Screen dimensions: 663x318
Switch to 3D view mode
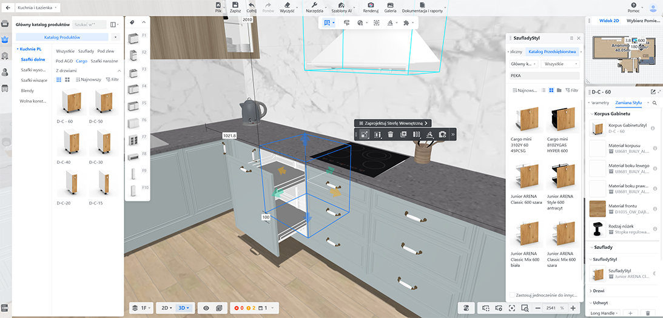(184, 308)
